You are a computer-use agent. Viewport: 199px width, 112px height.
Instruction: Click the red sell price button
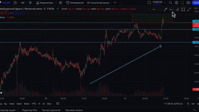4,13
